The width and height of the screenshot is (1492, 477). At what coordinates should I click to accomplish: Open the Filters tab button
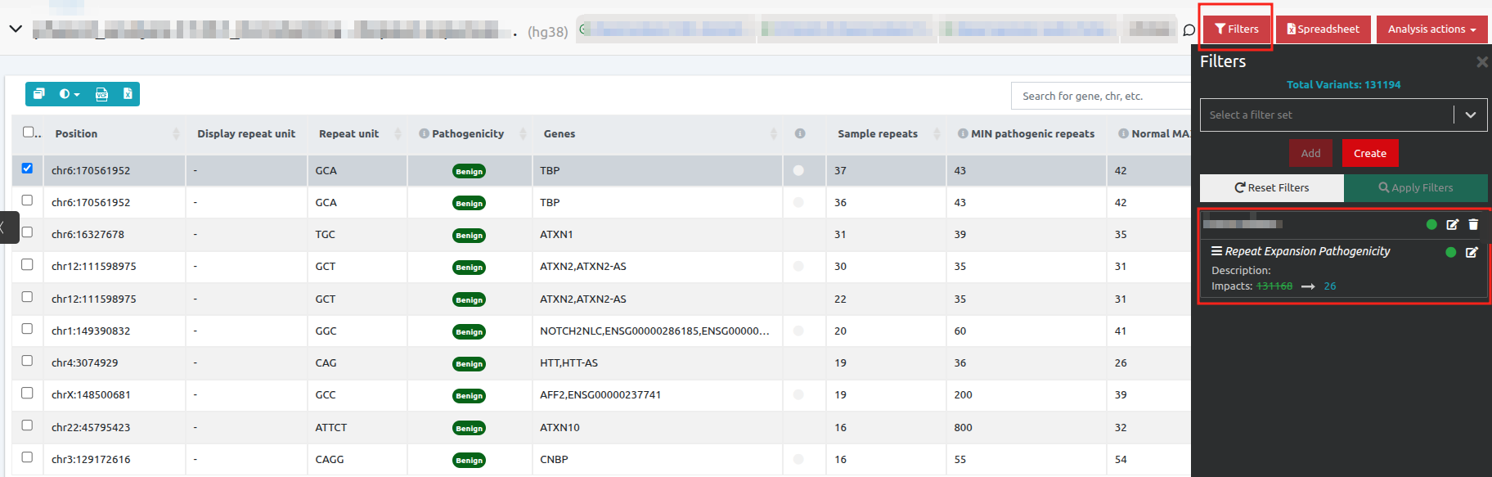tap(1236, 29)
